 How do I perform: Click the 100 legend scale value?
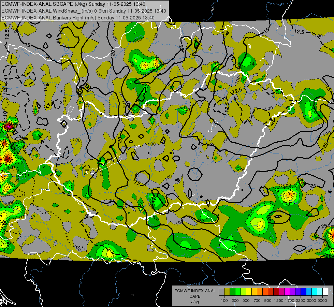pos(224,301)
